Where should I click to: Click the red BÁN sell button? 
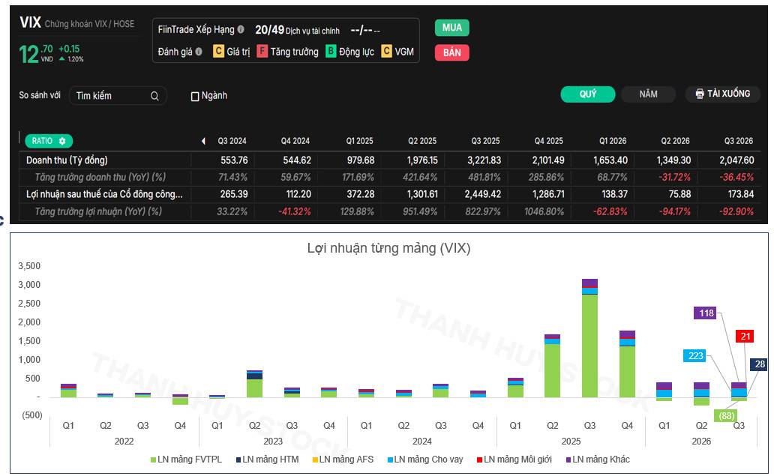pyautogui.click(x=451, y=52)
